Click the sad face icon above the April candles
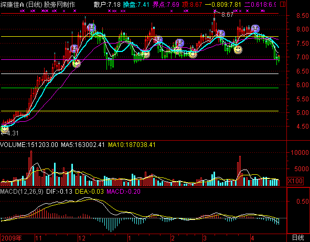Screen dimensions: 310x242 255,29
